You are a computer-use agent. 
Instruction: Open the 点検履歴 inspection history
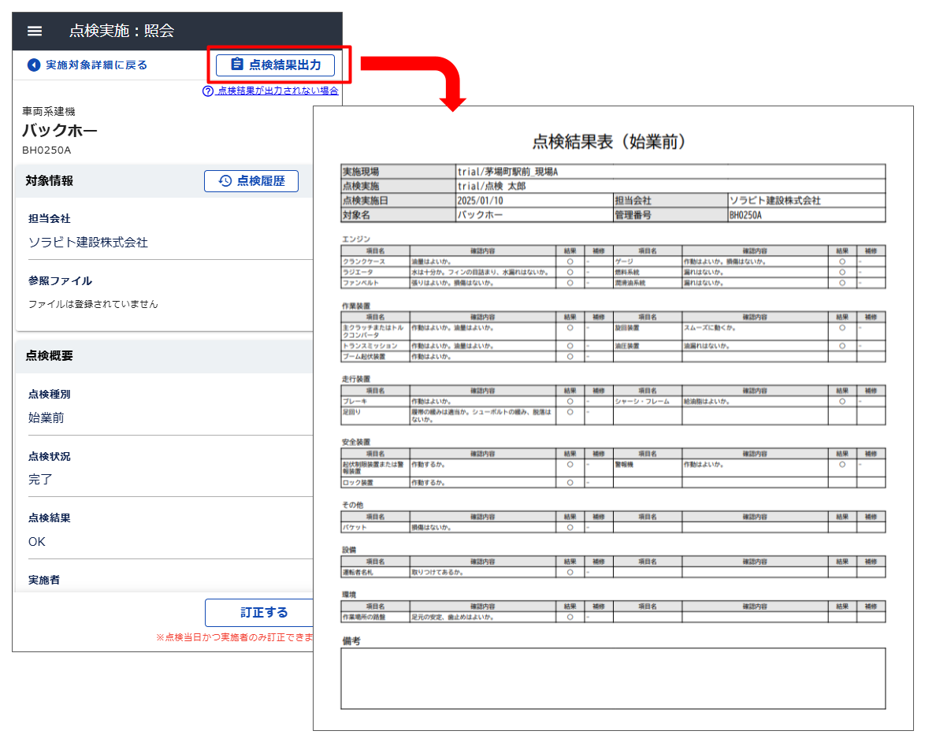pos(251,181)
